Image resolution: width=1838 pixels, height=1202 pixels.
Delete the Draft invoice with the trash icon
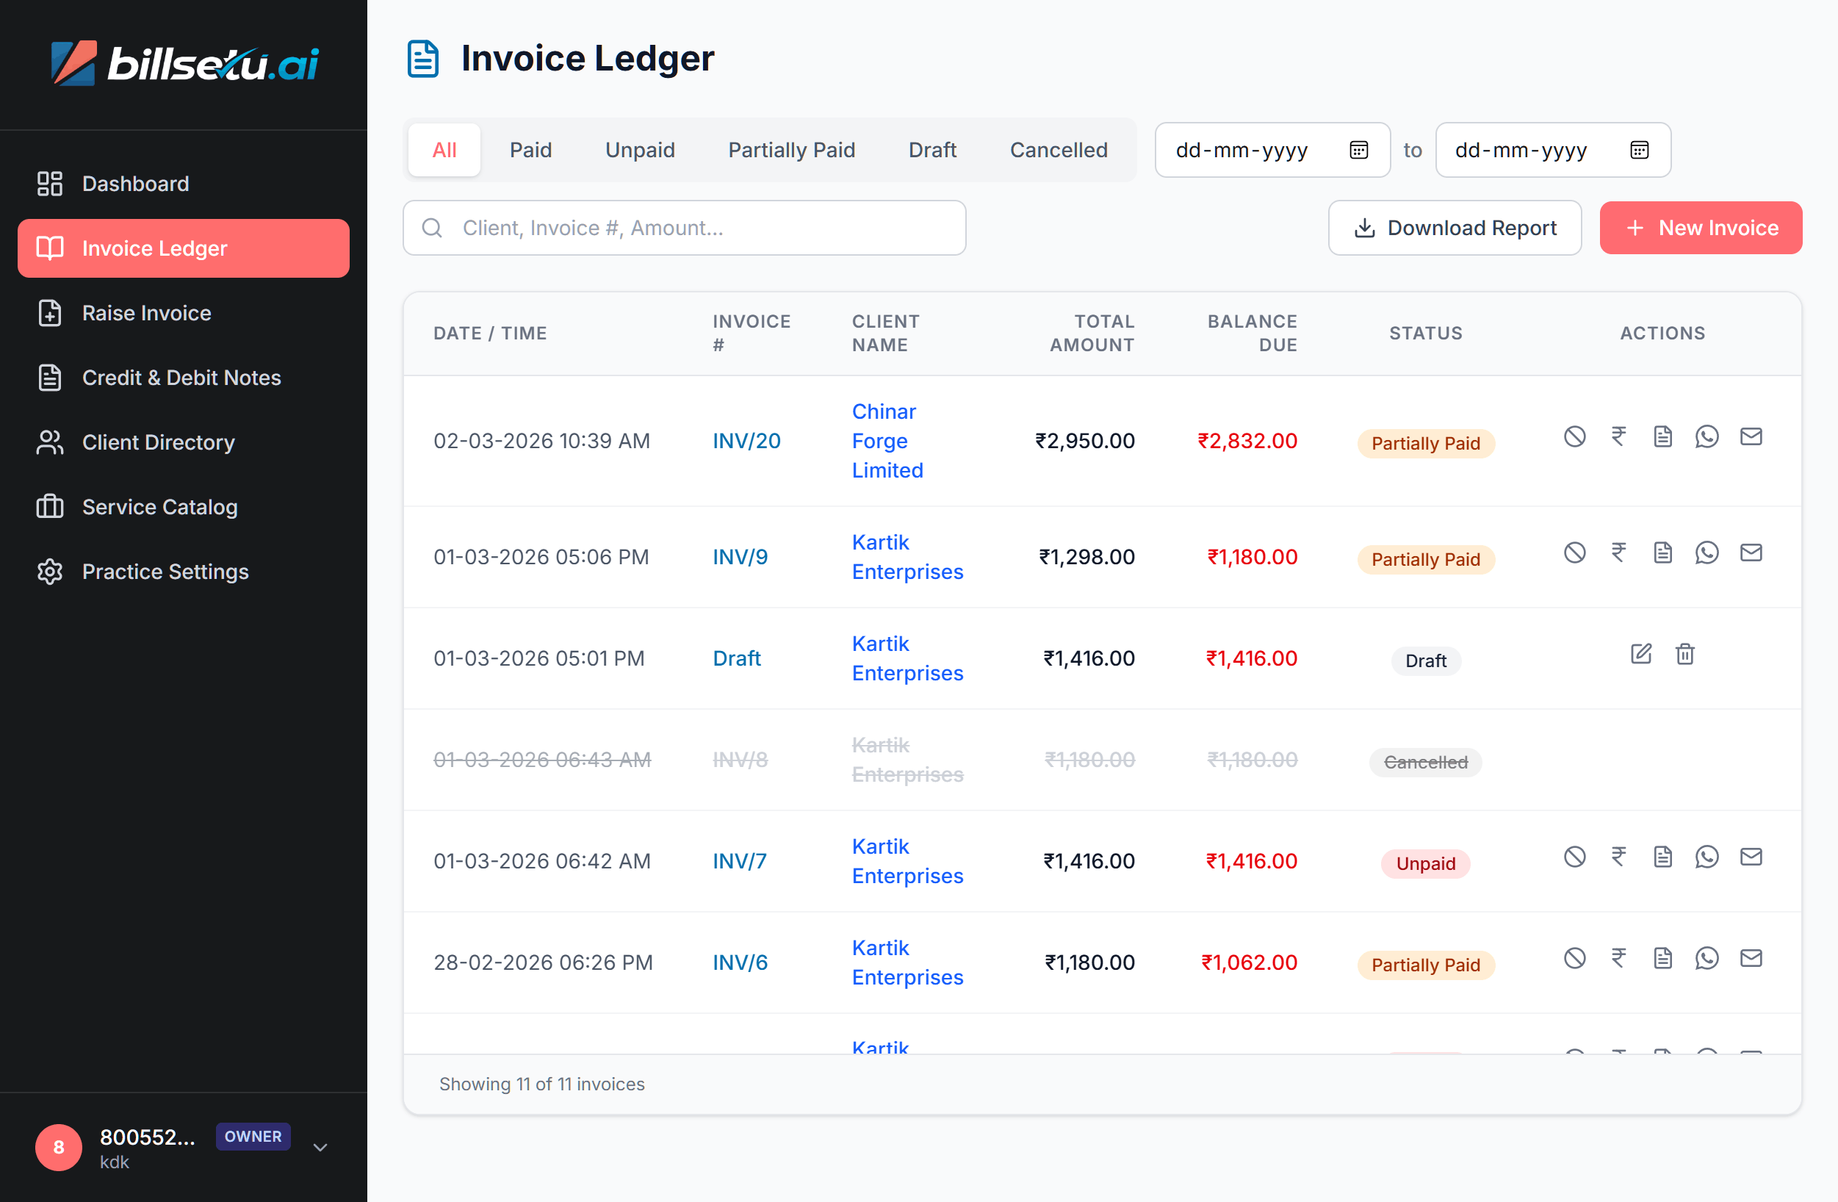click(x=1684, y=653)
